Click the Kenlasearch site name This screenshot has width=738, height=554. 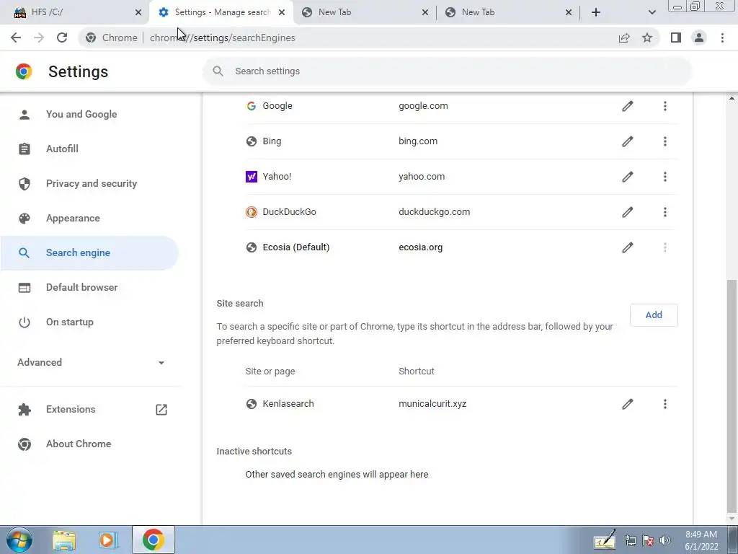[x=288, y=404]
